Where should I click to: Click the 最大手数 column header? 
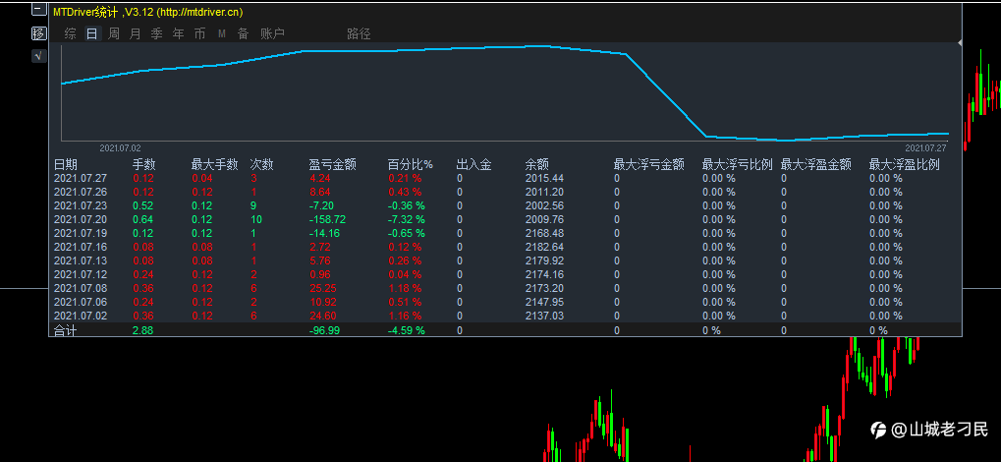[215, 165]
